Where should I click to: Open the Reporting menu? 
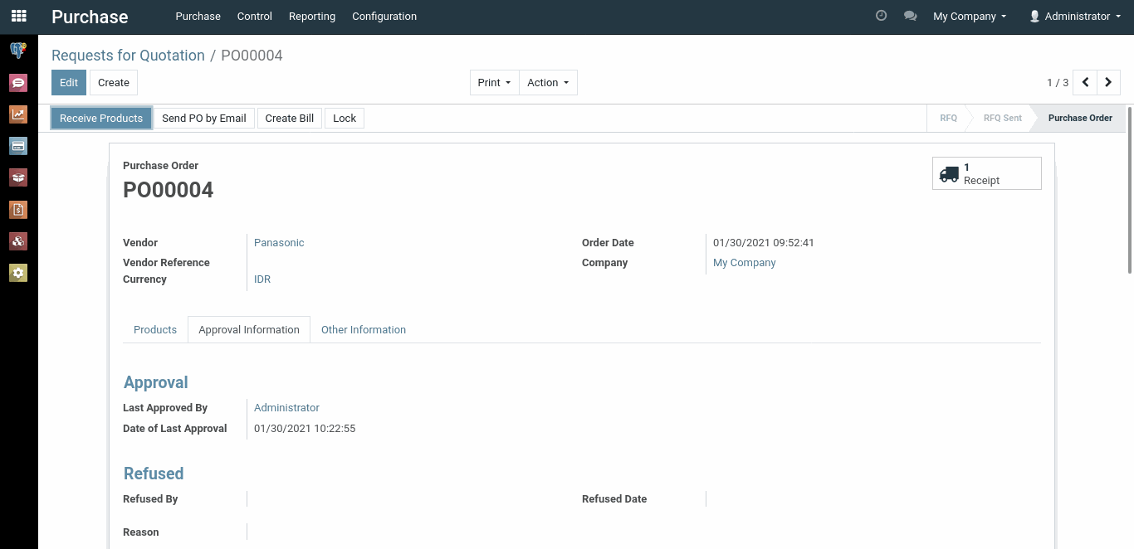tap(312, 16)
